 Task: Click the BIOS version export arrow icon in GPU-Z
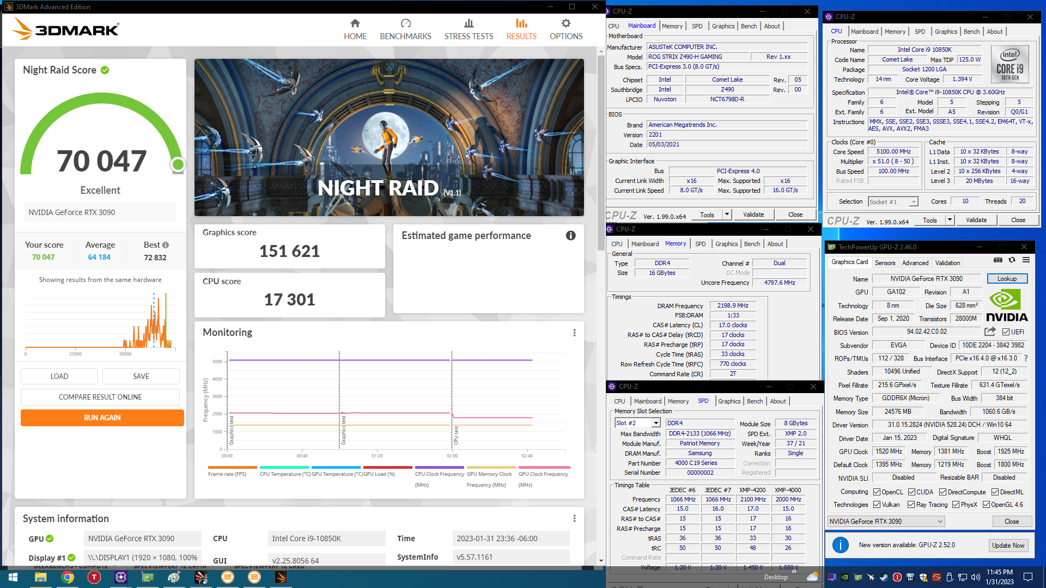(x=990, y=332)
